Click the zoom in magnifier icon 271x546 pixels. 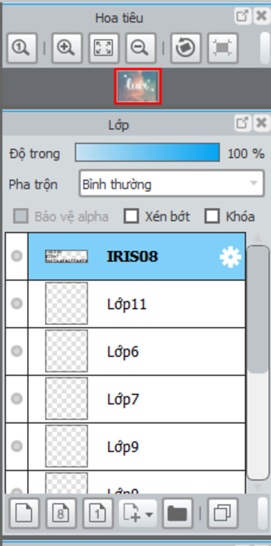66,48
